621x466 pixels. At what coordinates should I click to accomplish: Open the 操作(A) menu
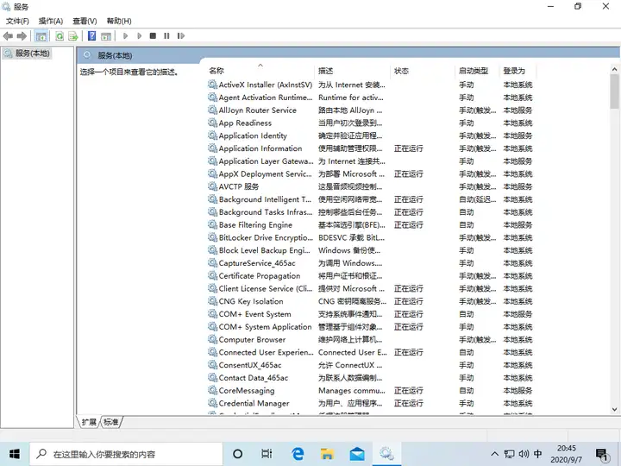tap(51, 21)
